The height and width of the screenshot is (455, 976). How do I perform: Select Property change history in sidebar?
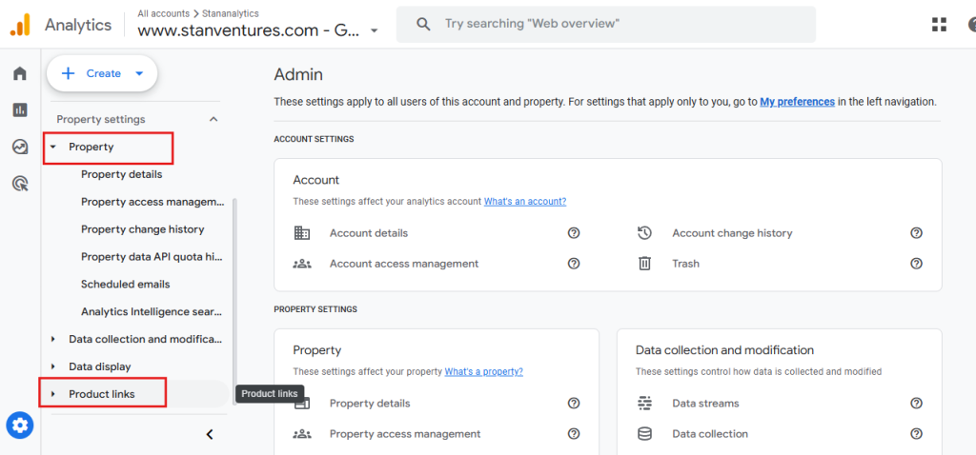tap(142, 229)
